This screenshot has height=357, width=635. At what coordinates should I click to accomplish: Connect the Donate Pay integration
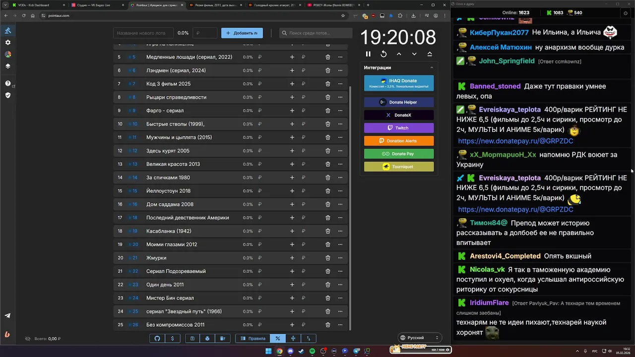point(399,154)
